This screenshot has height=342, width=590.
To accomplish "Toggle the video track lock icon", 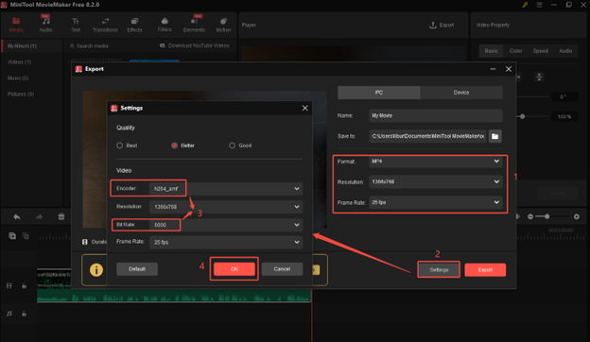I will pyautogui.click(x=24, y=285).
